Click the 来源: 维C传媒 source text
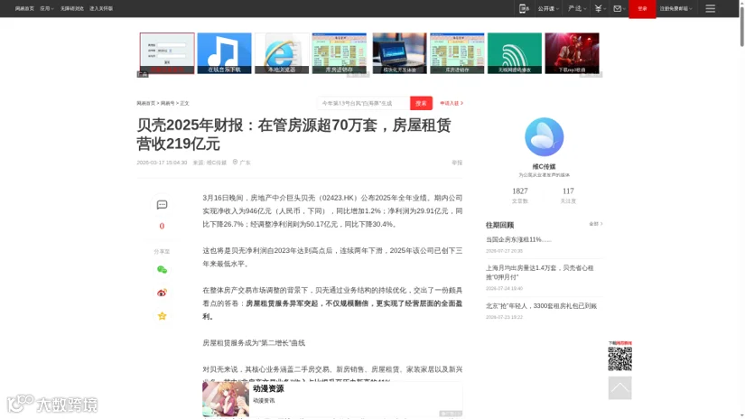 210,163
